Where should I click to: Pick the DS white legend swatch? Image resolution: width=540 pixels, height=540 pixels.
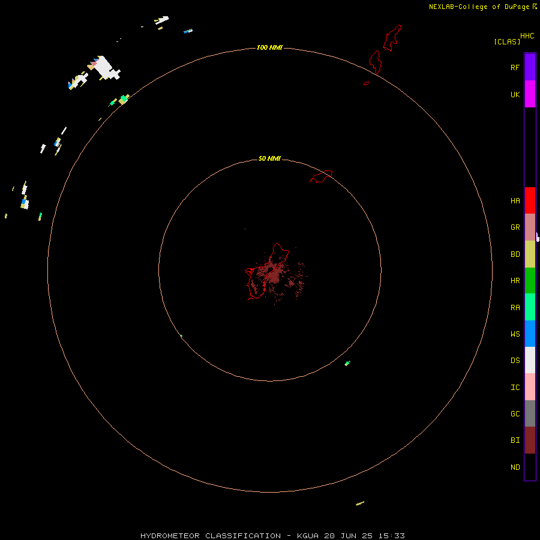530,360
